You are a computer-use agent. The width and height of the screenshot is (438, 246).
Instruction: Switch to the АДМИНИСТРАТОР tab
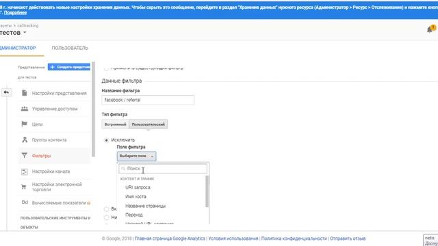[18, 48]
